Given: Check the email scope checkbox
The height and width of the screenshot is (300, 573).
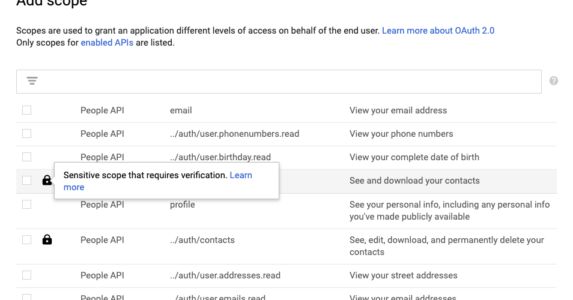Looking at the screenshot, I should click(26, 110).
